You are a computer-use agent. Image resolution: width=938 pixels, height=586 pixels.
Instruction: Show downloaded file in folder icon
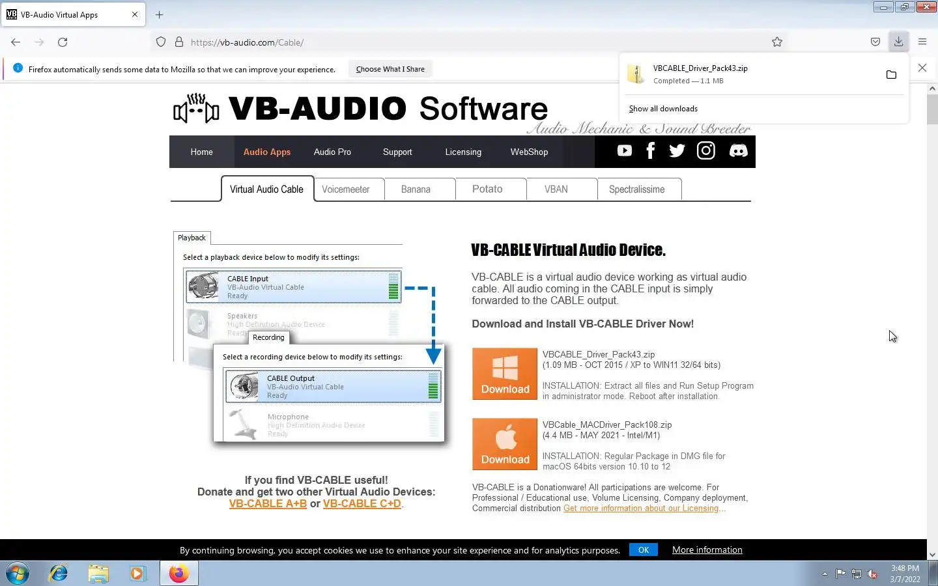tap(891, 75)
